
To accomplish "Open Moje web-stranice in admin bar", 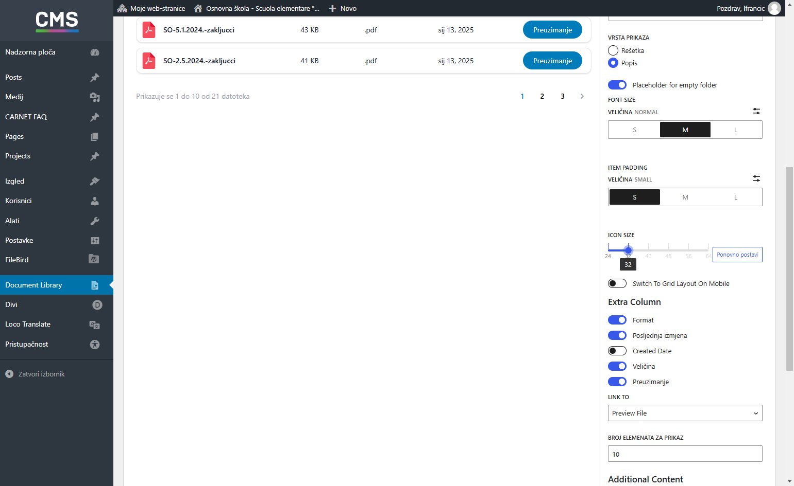I will pyautogui.click(x=151, y=8).
